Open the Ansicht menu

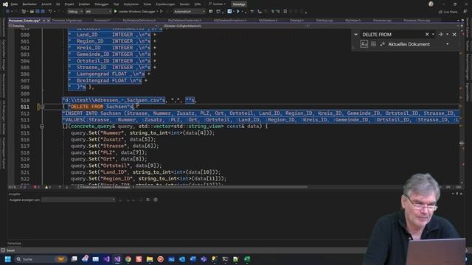point(46,4)
